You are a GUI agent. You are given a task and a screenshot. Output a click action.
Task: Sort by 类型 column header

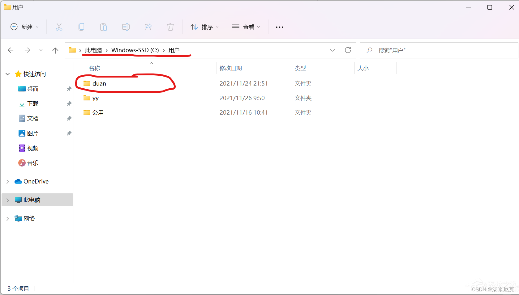click(300, 68)
